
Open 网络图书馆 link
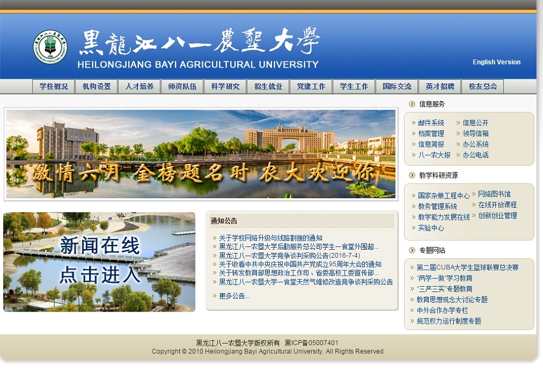pyautogui.click(x=495, y=194)
